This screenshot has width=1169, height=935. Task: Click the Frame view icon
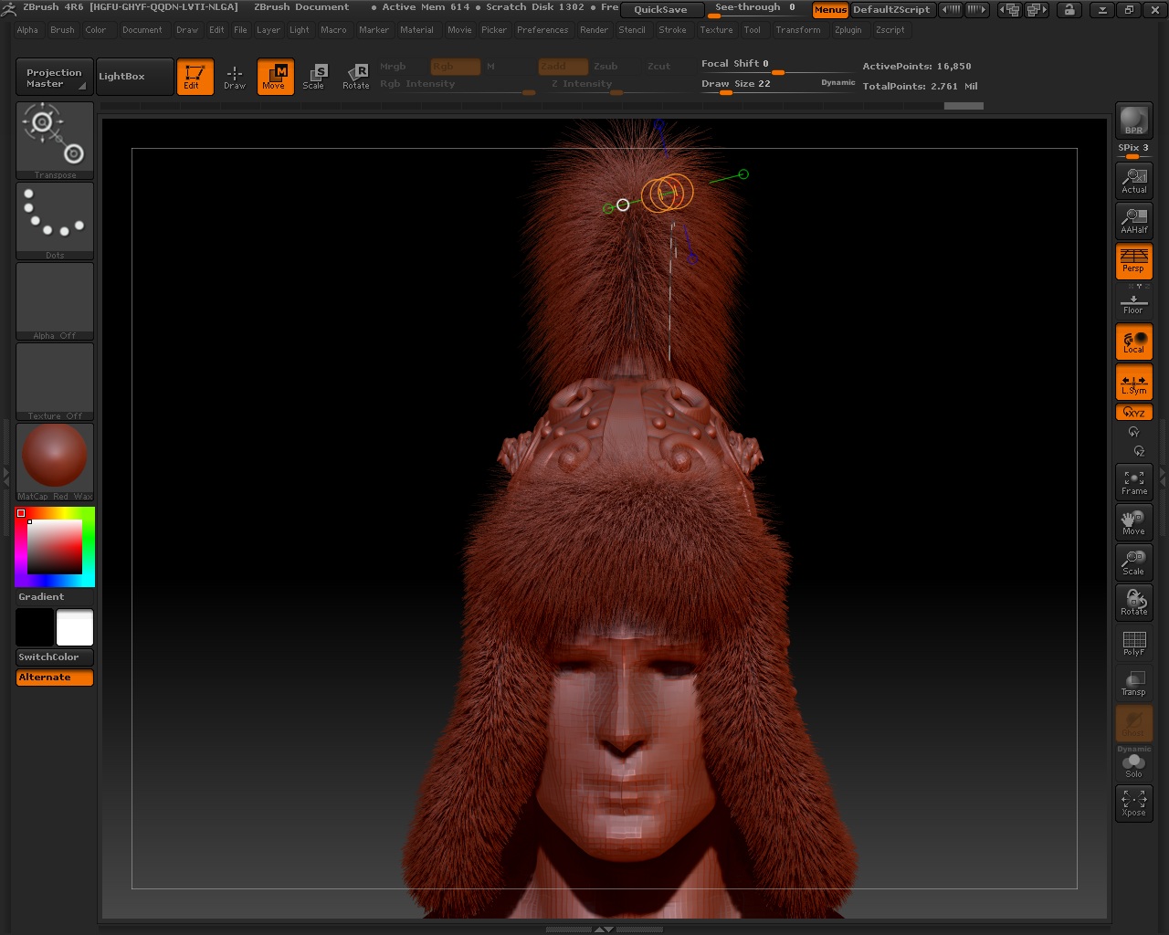tap(1133, 482)
